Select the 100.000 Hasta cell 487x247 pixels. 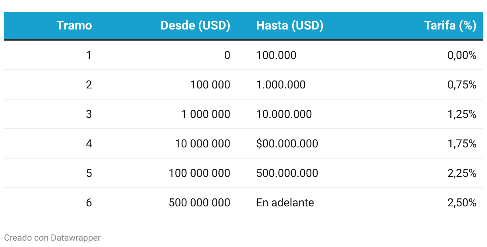(276, 55)
